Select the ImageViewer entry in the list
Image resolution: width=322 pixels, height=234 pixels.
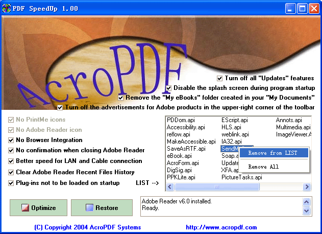293,134
